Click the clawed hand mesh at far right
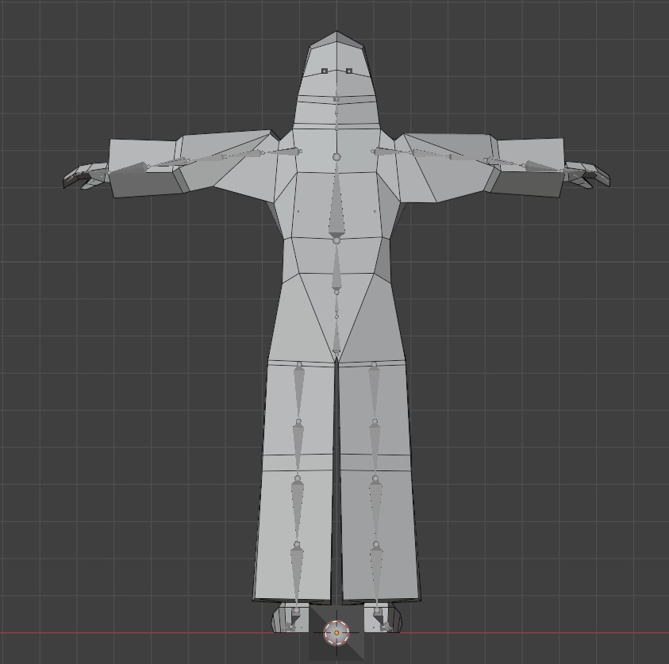The height and width of the screenshot is (664, 669). tap(586, 175)
